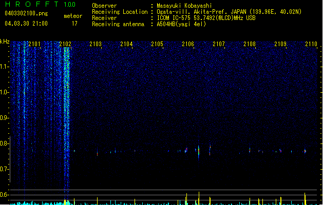
Task: Select the Ogata-vill. Akita-Pref. JAPAN location text
Action: point(229,12)
